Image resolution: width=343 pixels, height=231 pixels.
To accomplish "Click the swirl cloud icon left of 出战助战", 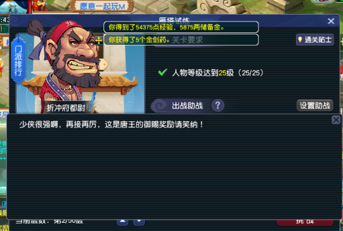I will [161, 105].
